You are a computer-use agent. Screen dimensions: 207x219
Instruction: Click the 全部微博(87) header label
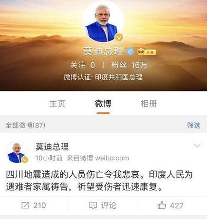pyautogui.click(x=25, y=125)
